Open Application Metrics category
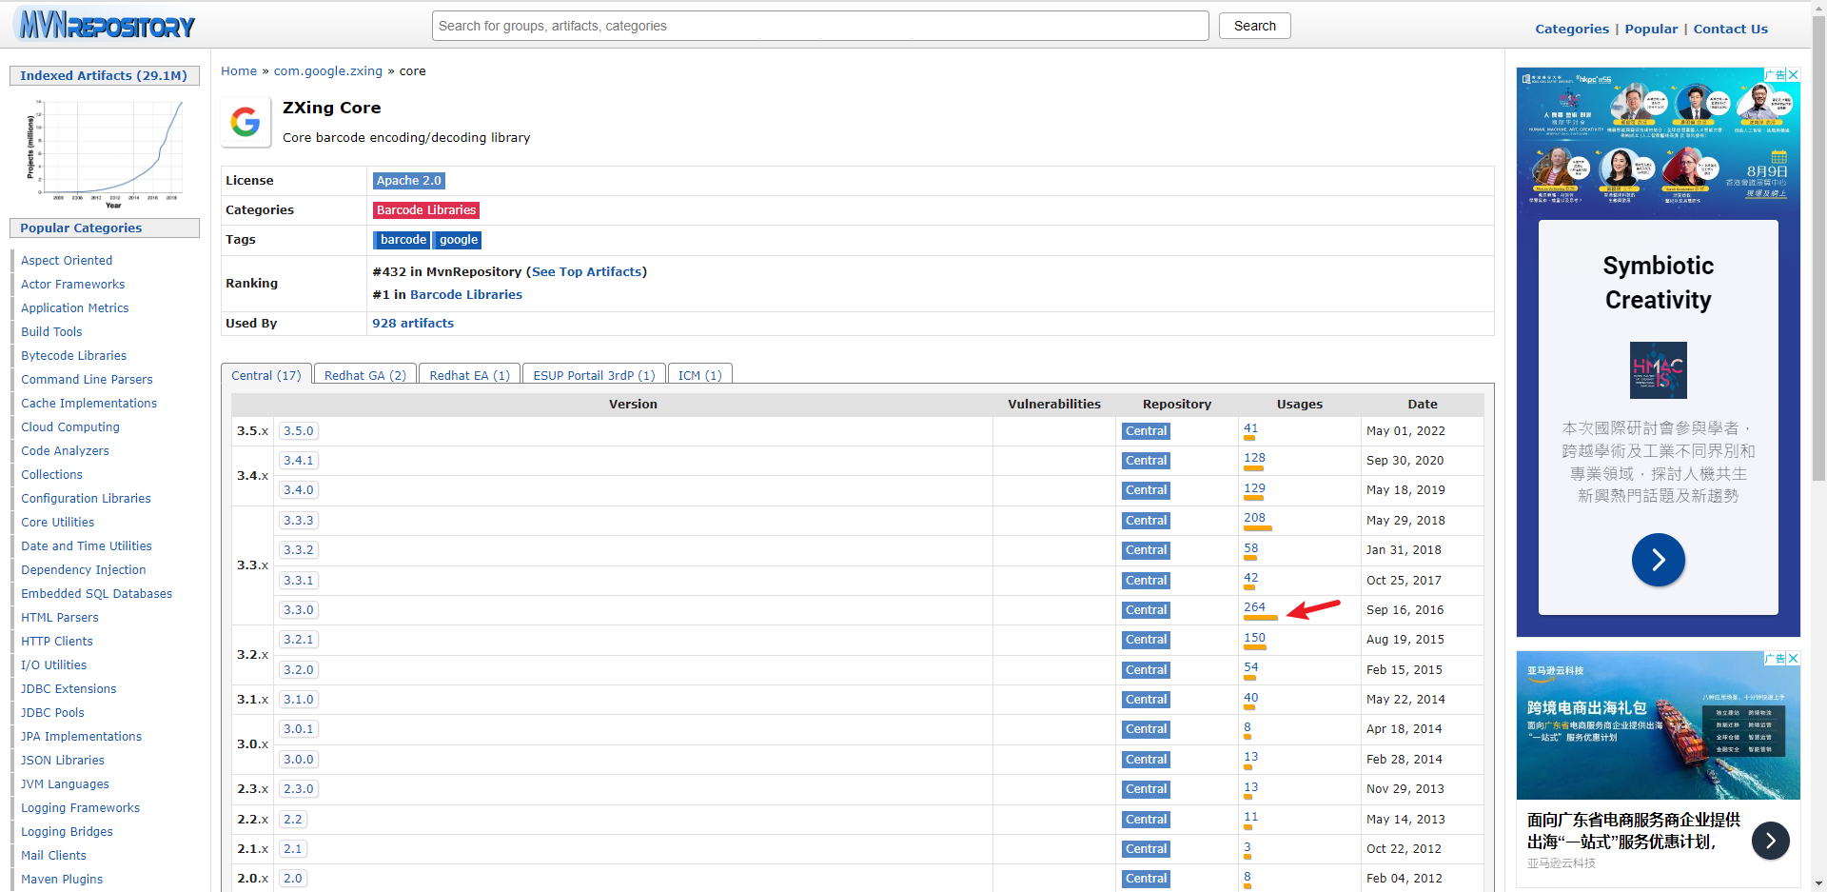Screen dimensions: 1827x892 75,307
